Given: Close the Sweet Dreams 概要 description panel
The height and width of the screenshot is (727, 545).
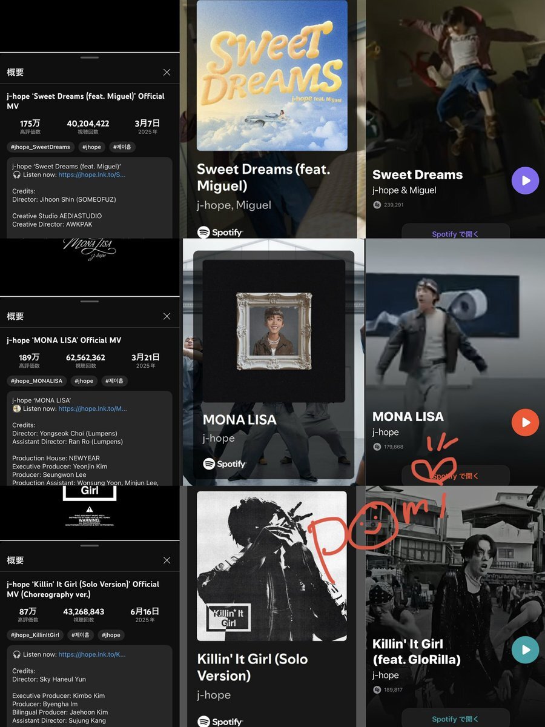Looking at the screenshot, I should [x=167, y=72].
